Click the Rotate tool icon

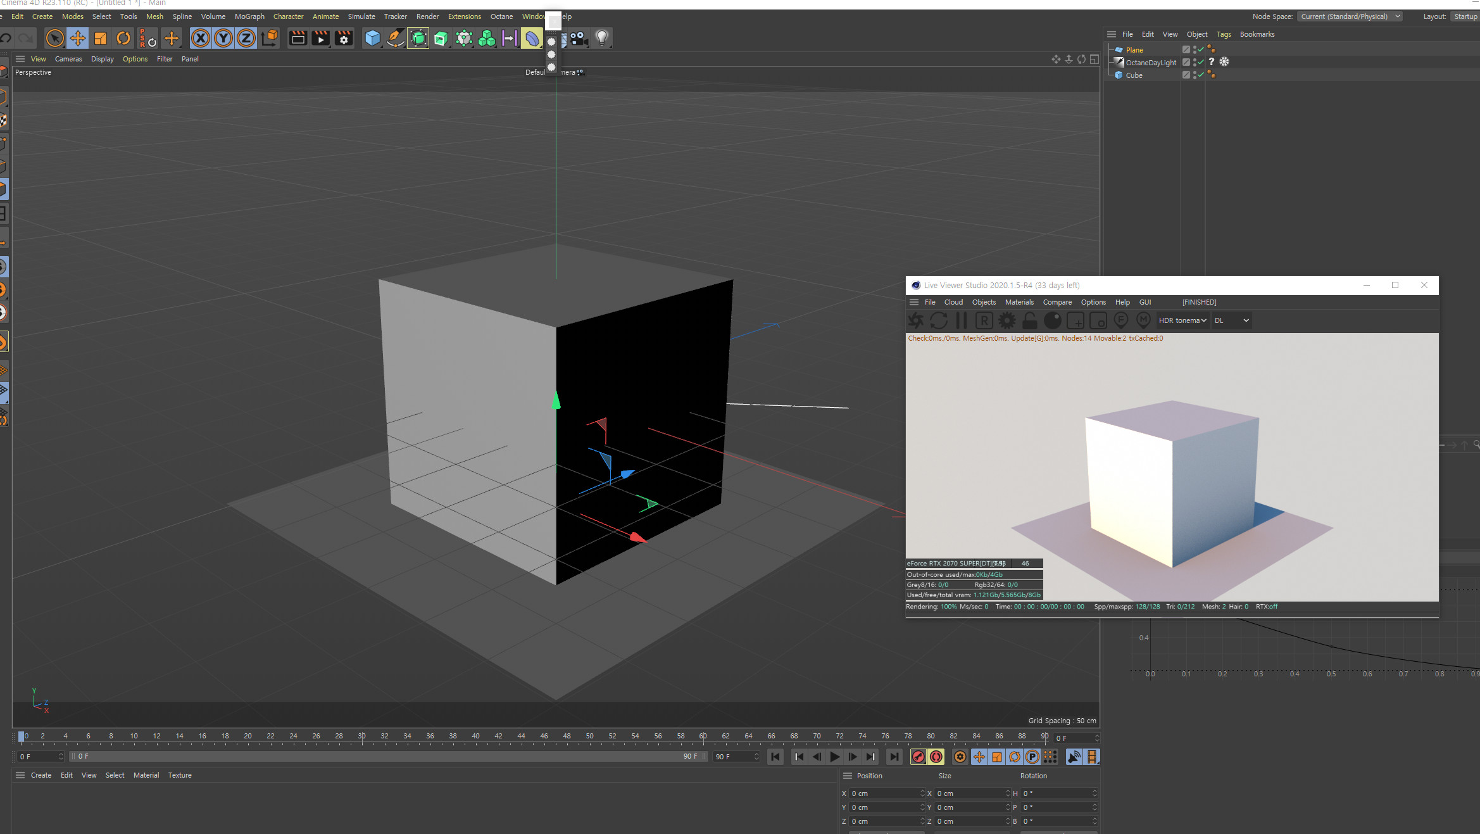click(x=123, y=37)
